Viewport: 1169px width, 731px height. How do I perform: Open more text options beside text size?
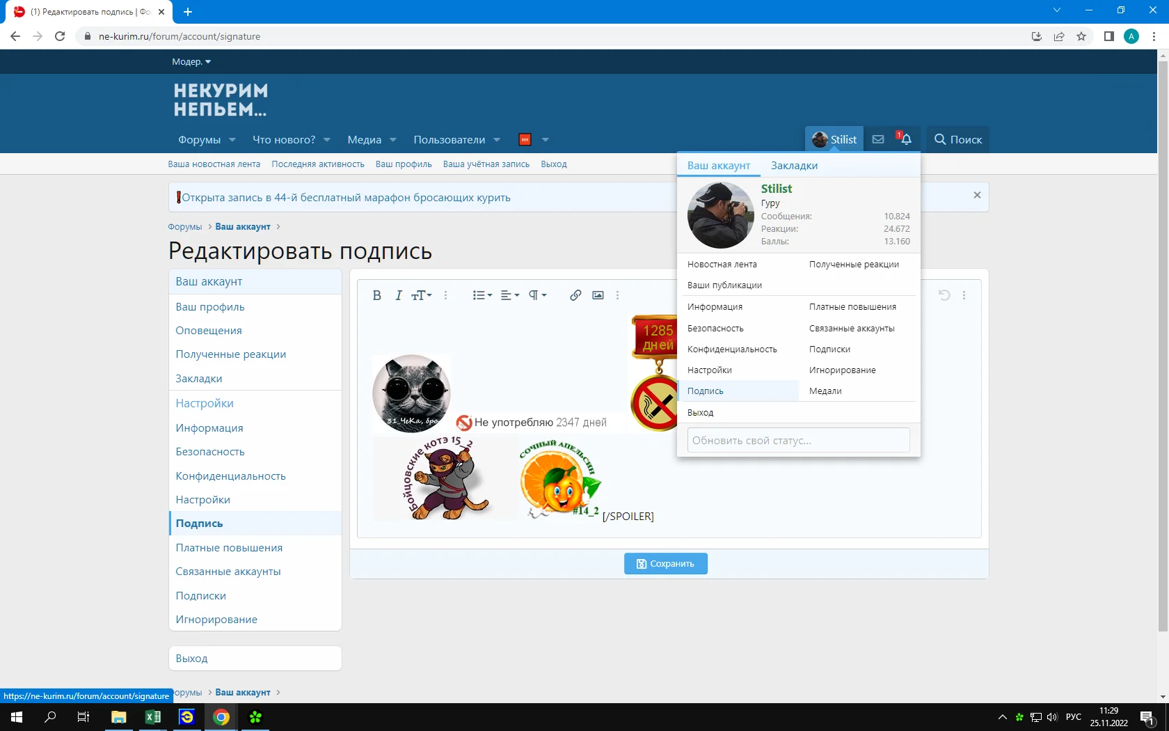click(446, 295)
